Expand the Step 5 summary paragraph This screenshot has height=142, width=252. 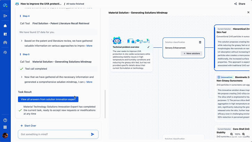[x=22, y=77]
